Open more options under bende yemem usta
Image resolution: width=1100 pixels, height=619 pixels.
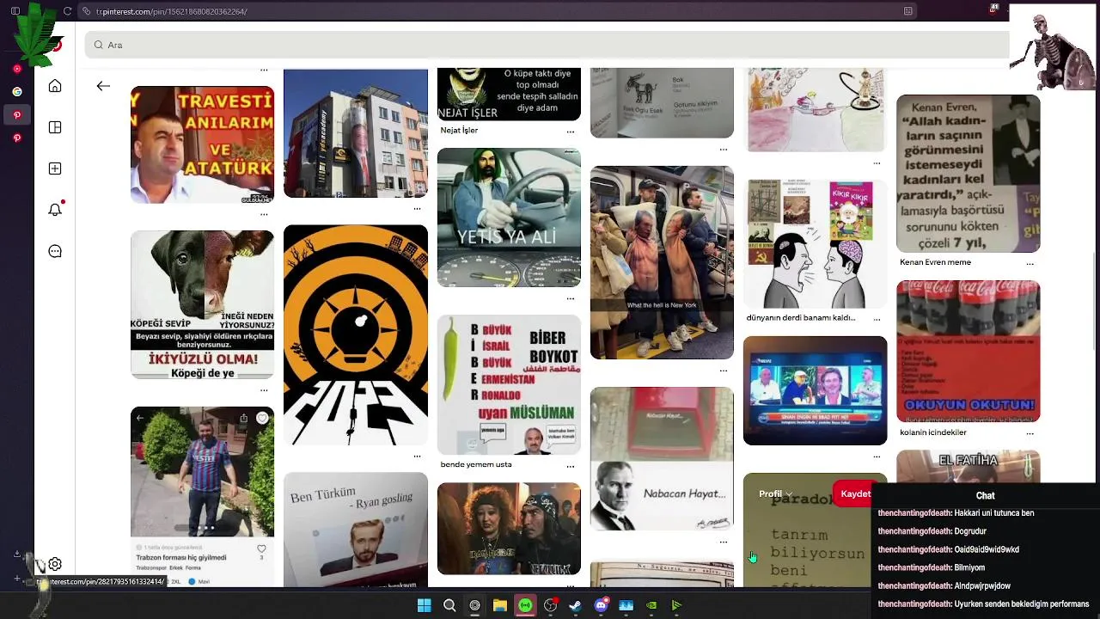(x=571, y=466)
